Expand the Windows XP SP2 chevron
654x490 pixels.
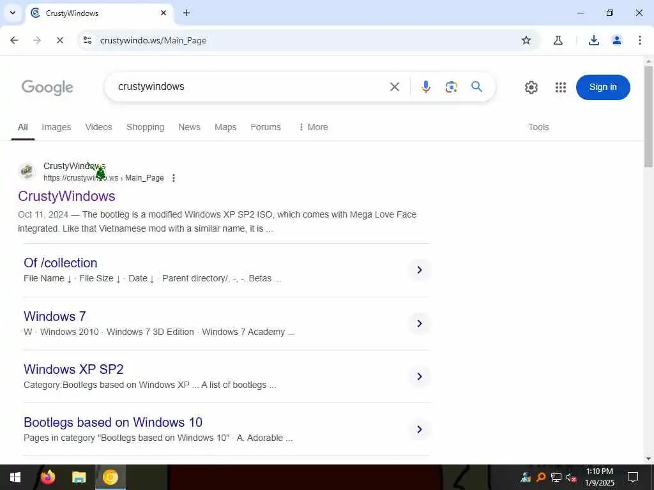(420, 376)
